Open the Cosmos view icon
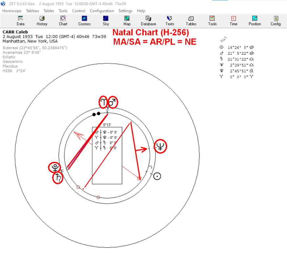 click(84, 21)
